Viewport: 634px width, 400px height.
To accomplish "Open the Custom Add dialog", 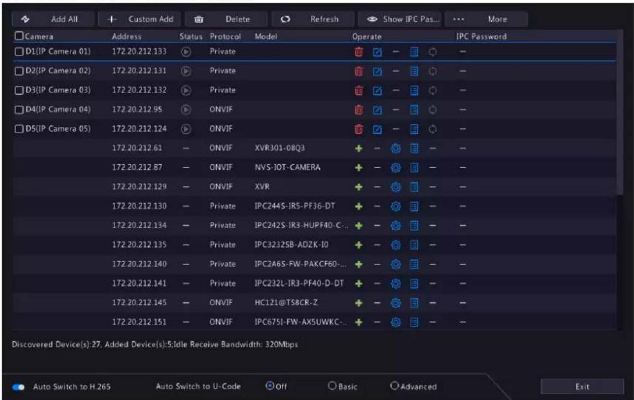I will click(x=139, y=19).
